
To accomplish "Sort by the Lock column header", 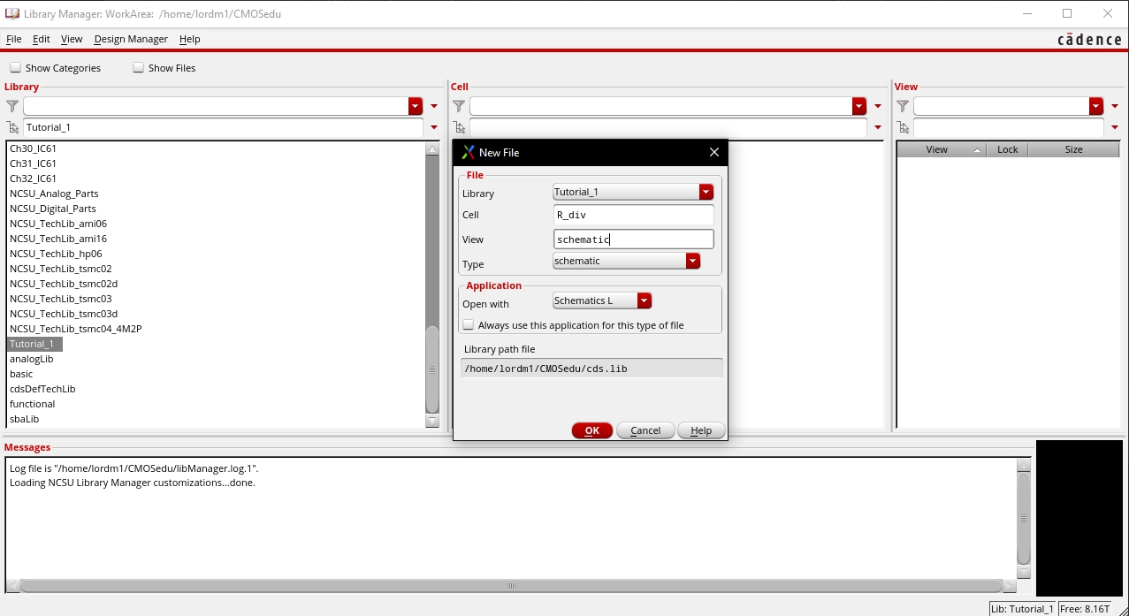I will tap(1008, 149).
